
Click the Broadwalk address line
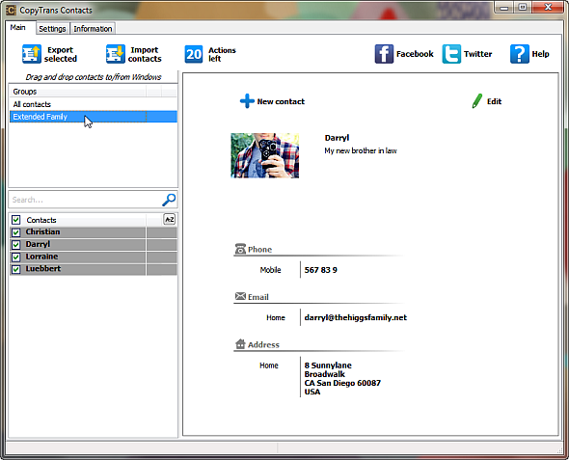click(325, 374)
